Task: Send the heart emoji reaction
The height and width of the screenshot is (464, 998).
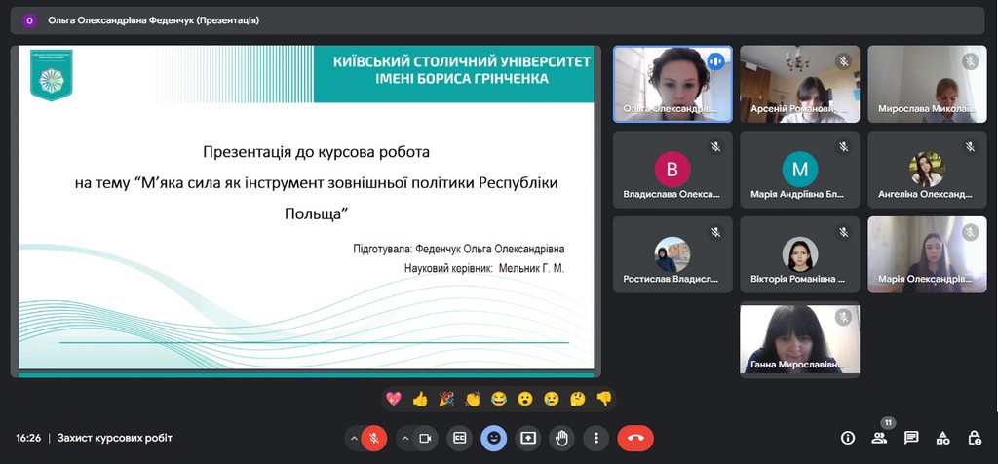Action: 394,398
